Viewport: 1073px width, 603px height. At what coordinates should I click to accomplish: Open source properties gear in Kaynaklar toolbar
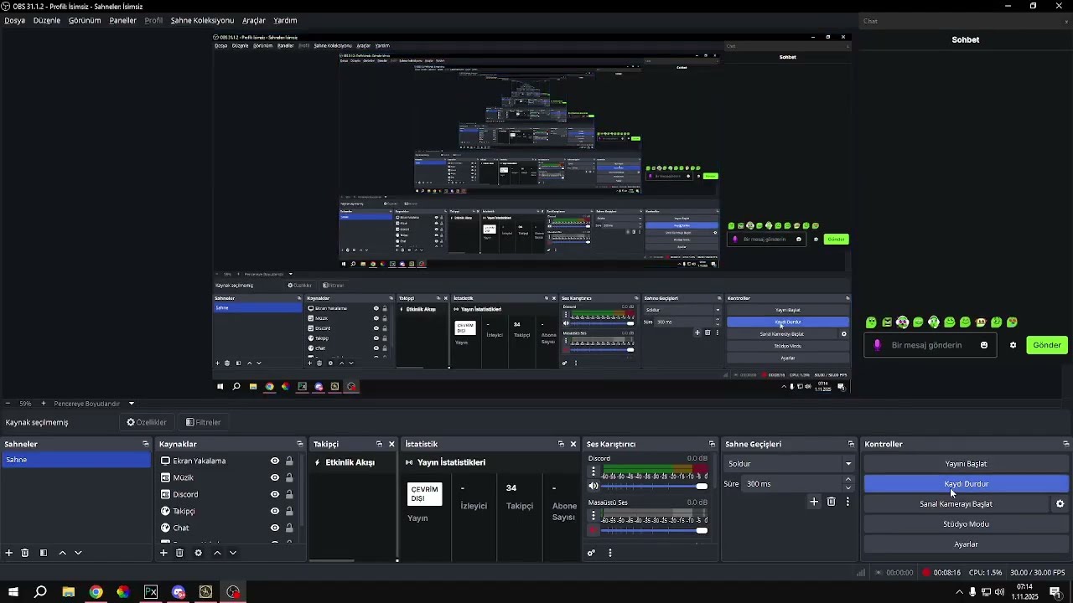click(x=198, y=553)
